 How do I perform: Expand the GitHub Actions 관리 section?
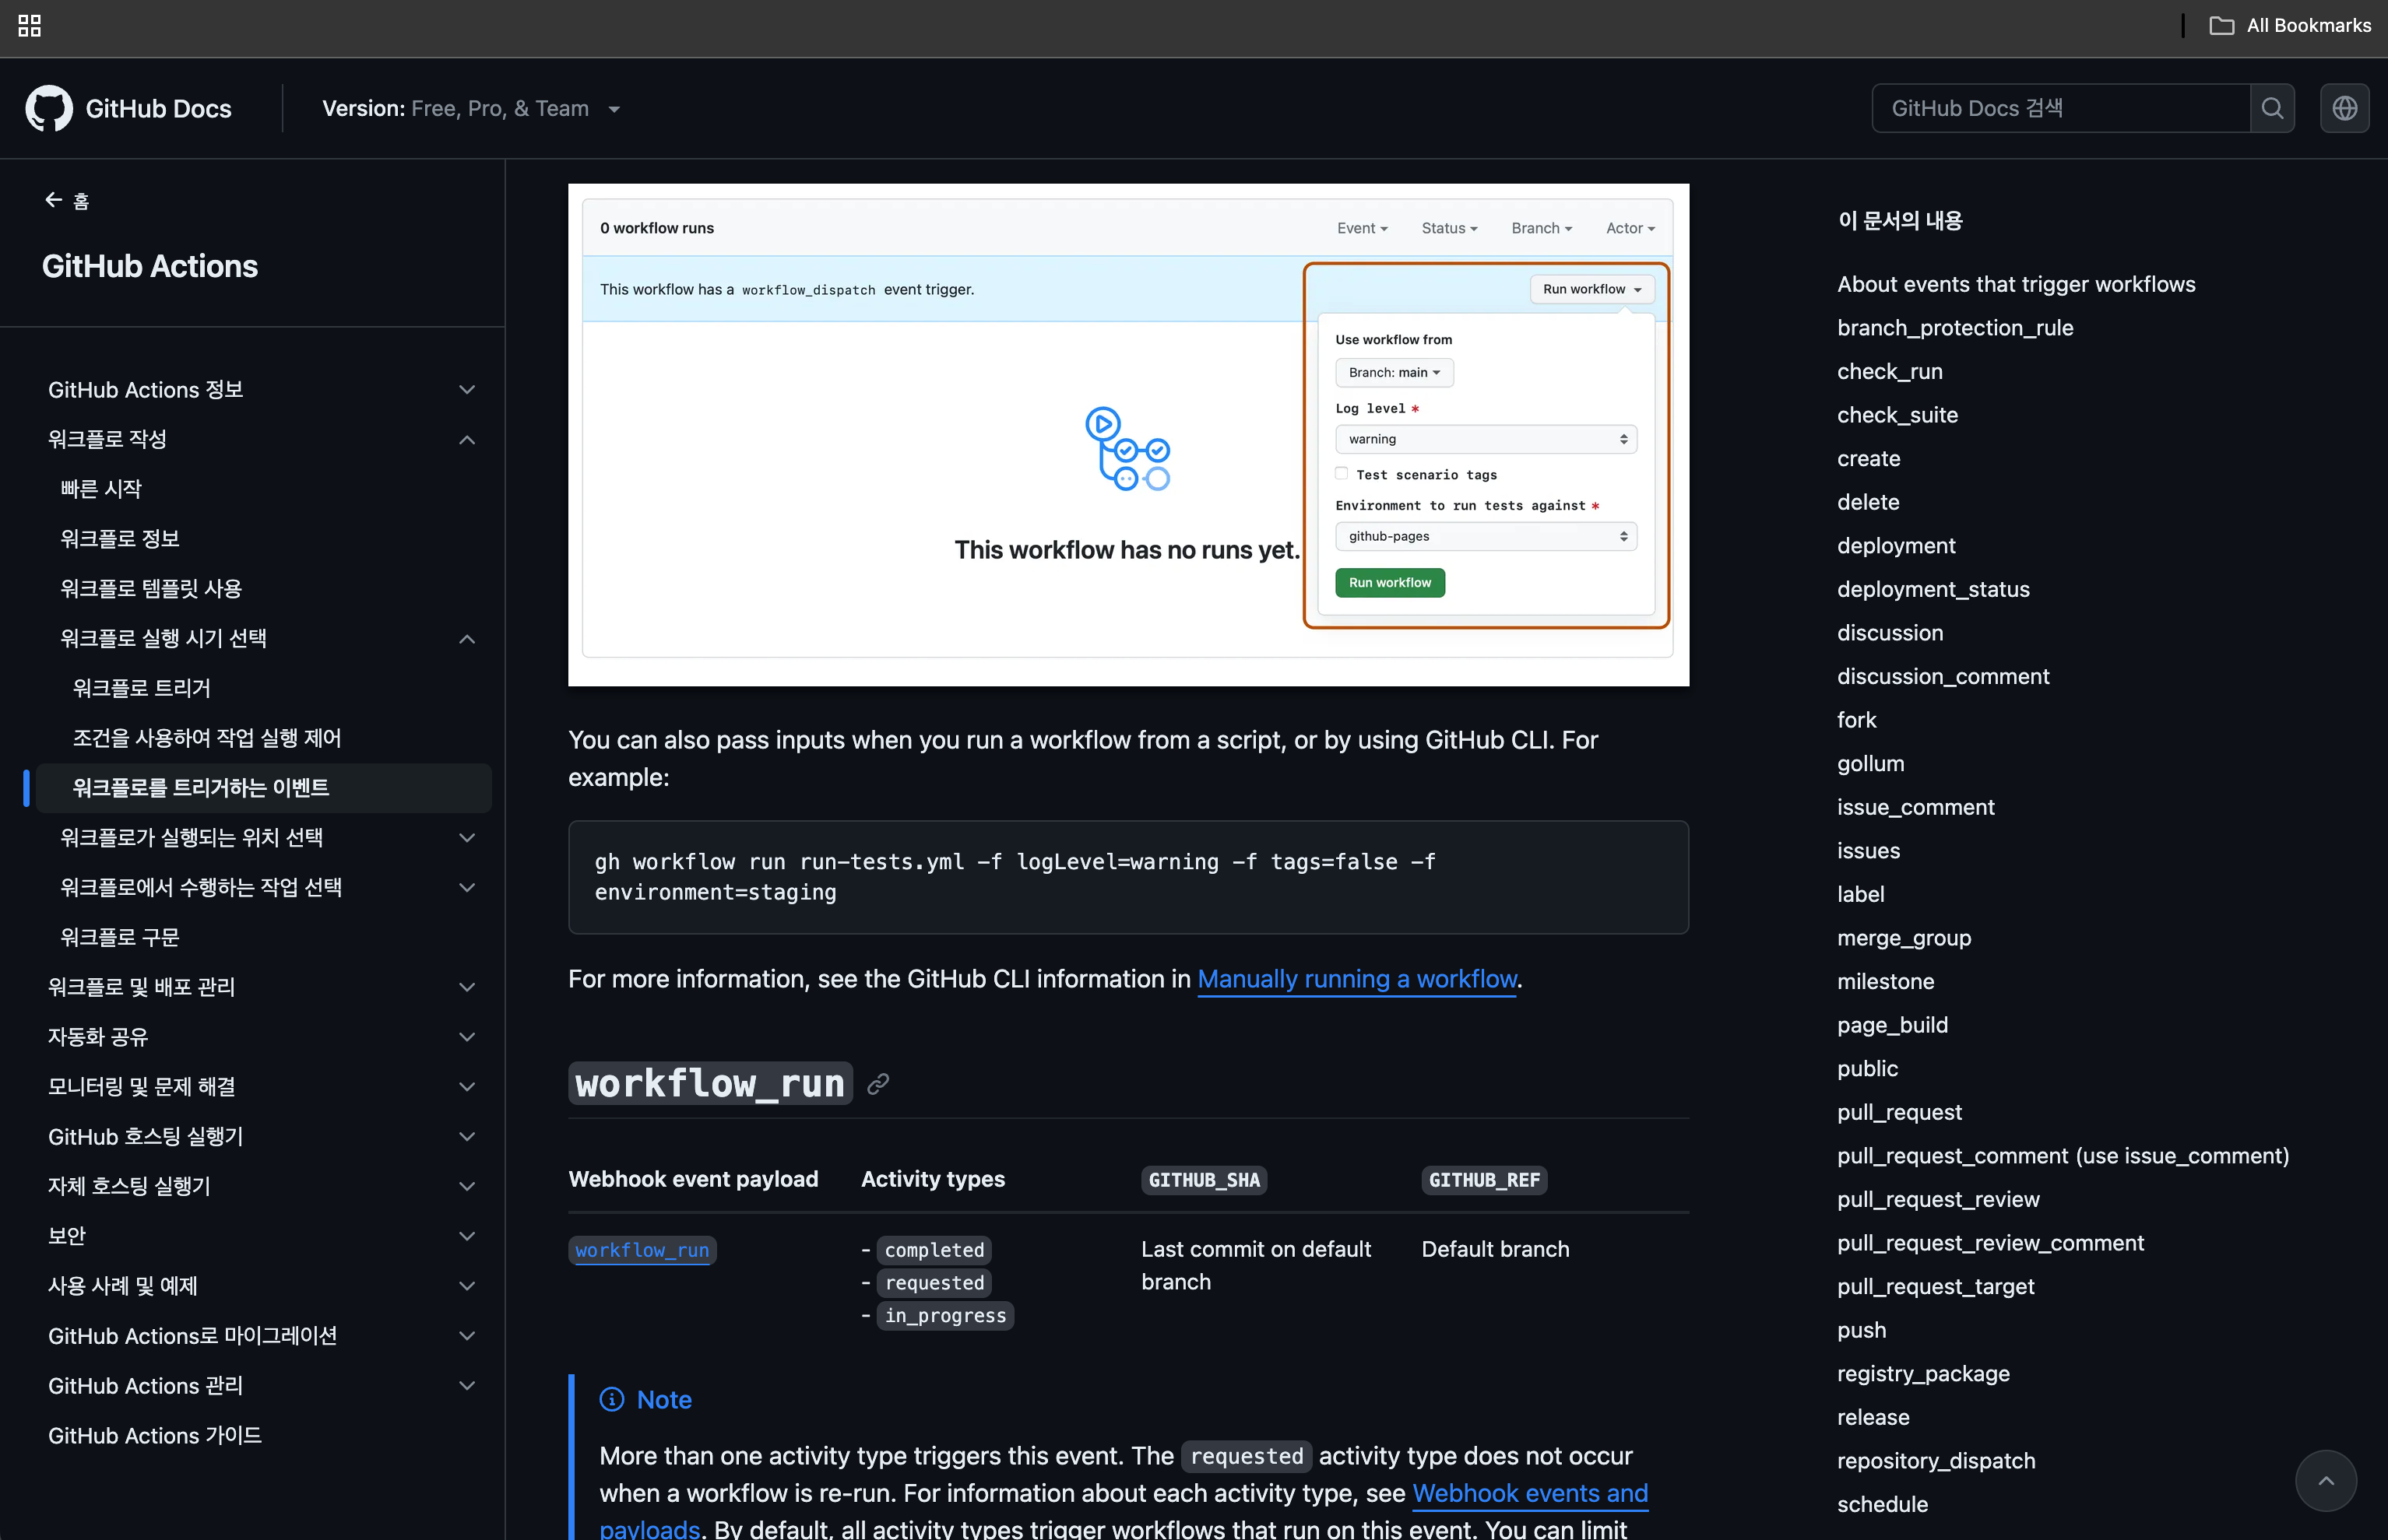[466, 1386]
